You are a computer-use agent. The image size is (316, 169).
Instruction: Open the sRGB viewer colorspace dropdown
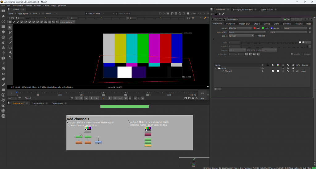coord(52,14)
